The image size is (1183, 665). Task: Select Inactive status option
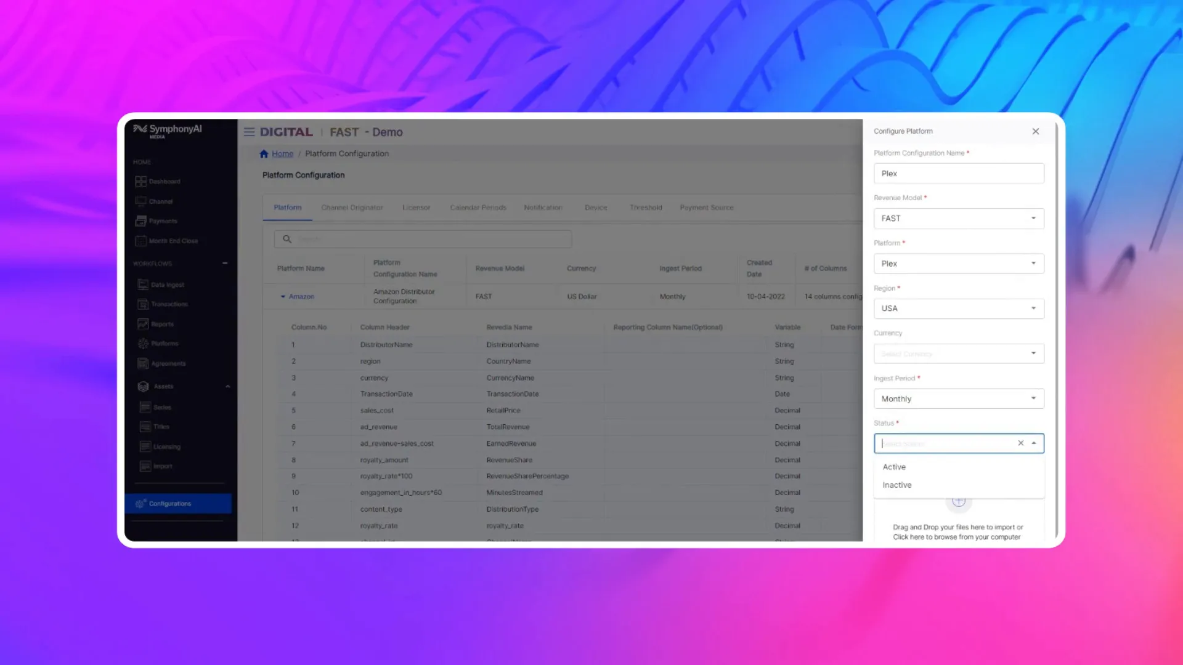959,485
